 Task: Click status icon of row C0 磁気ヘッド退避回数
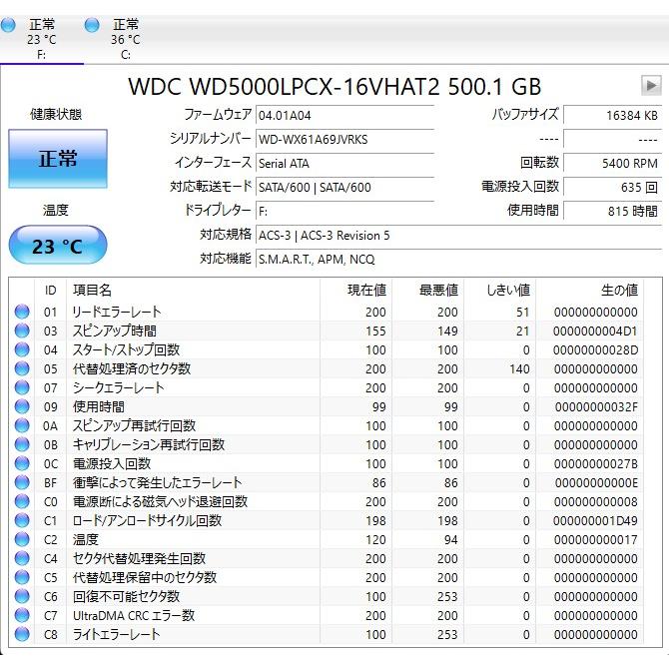coord(22,501)
